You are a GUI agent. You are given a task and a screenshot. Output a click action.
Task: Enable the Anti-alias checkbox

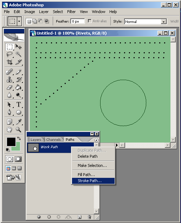(90, 21)
